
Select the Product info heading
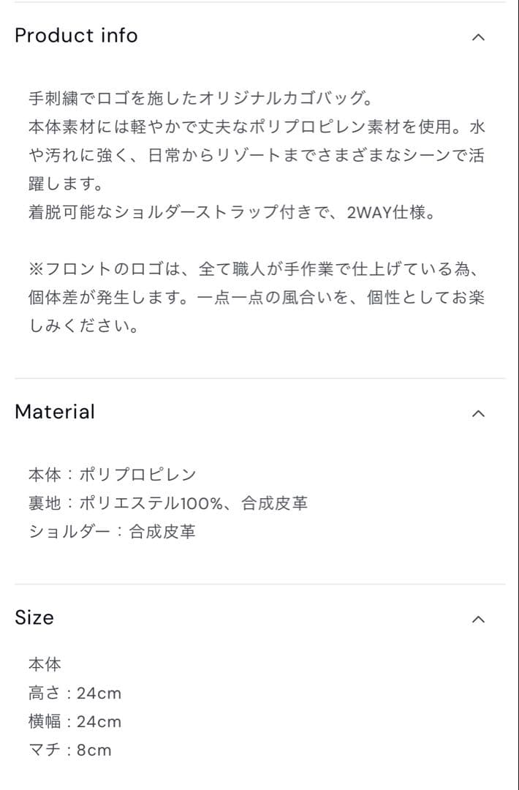coord(76,35)
